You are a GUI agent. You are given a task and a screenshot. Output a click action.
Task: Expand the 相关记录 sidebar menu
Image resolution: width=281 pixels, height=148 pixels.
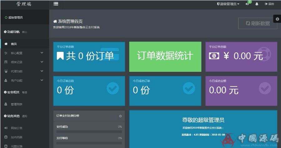tap(25, 62)
